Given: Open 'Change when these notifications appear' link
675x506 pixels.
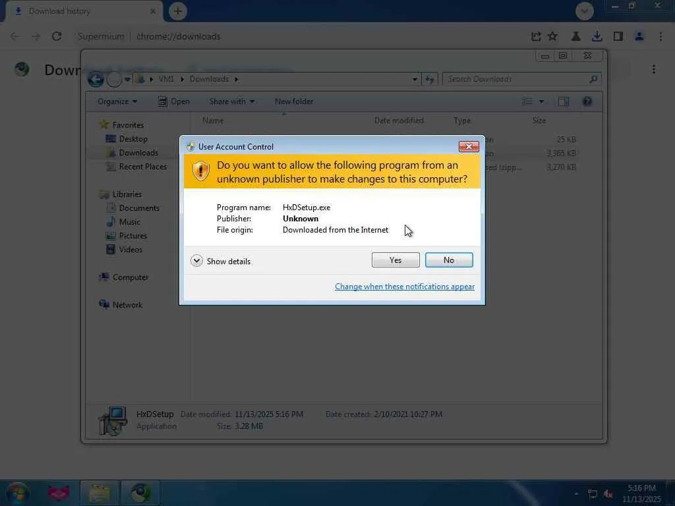Looking at the screenshot, I should (x=404, y=287).
